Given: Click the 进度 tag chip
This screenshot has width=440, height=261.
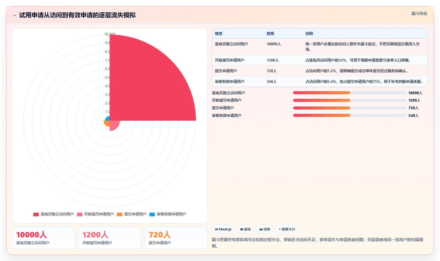Looking at the screenshot, I should [265, 229].
